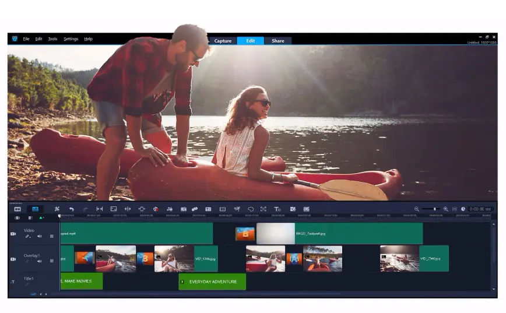Screen dimensions: 506x313
Task: Click the zoom-out magnifier icon
Action: pyautogui.click(x=417, y=209)
